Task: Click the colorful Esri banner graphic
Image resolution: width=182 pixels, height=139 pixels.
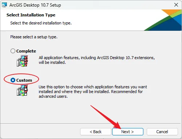Action: (163, 20)
